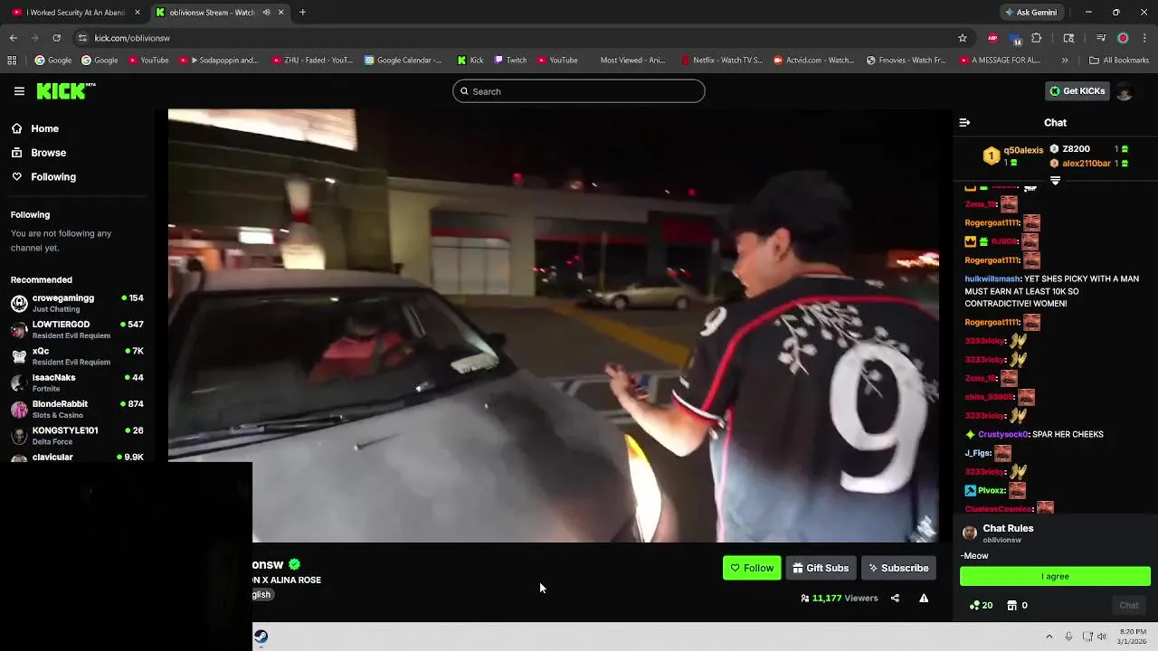Open recommended channel xQc

point(77,355)
